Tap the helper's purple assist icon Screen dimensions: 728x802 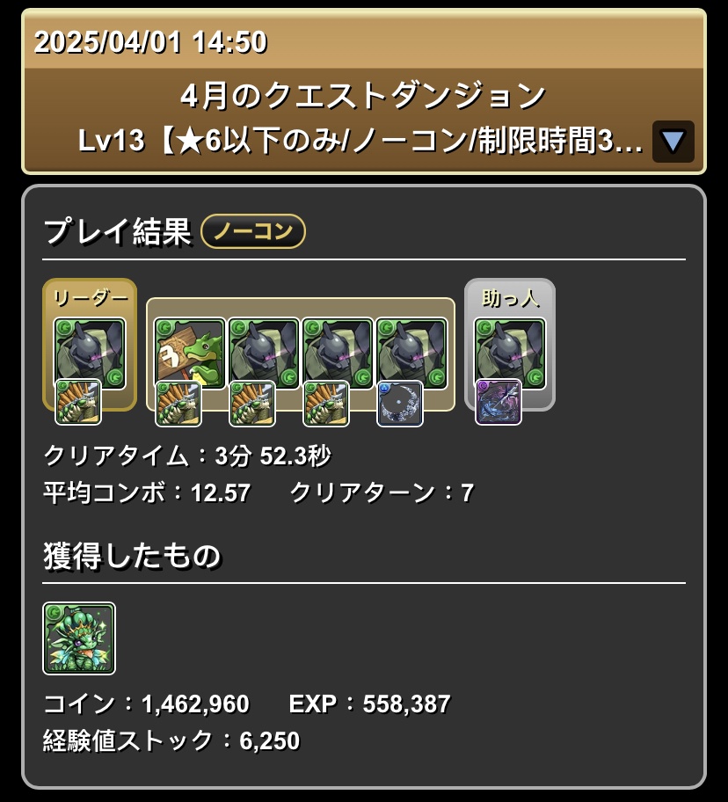pyautogui.click(x=499, y=402)
